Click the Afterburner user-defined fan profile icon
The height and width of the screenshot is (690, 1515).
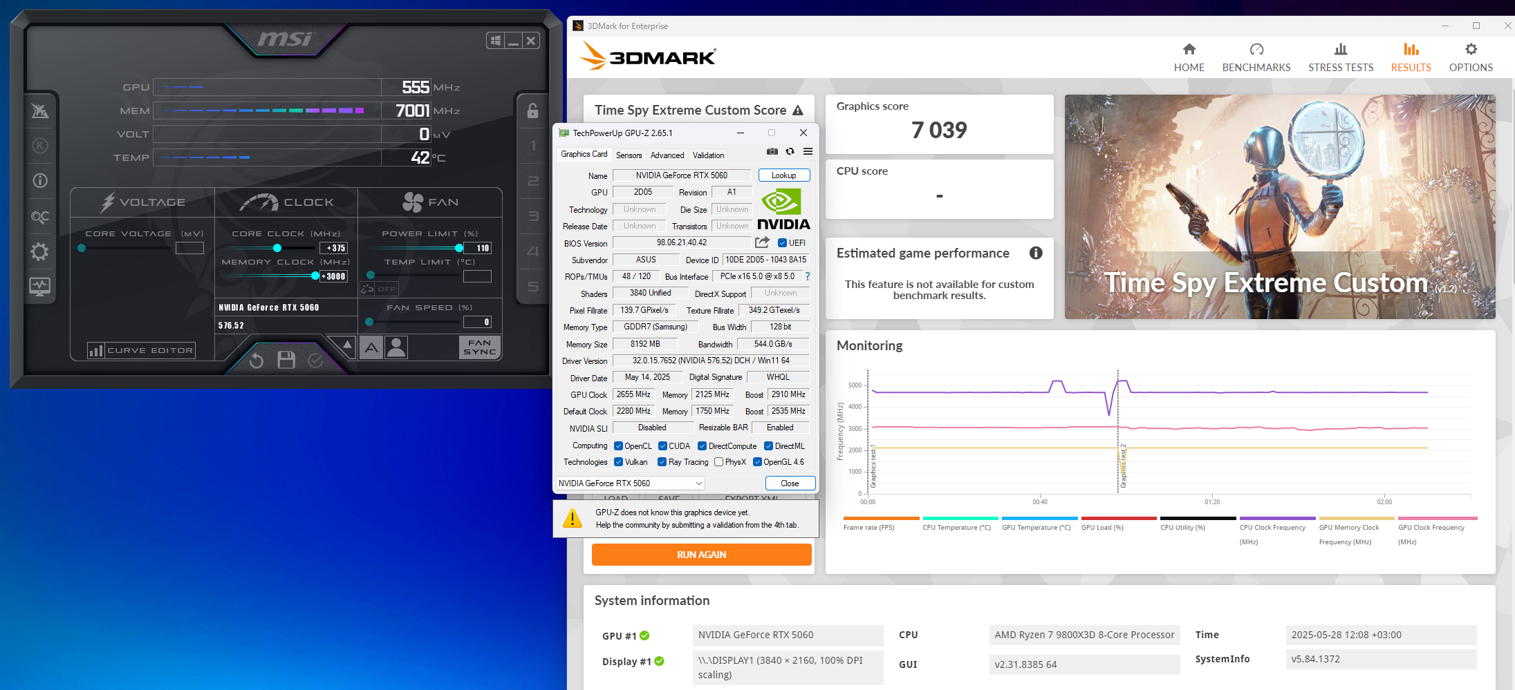pyautogui.click(x=396, y=347)
